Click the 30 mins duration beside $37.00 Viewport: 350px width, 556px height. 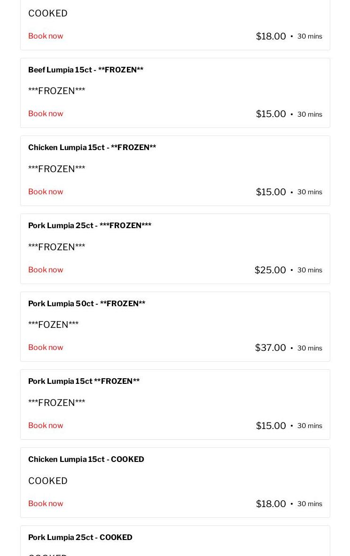(x=310, y=348)
